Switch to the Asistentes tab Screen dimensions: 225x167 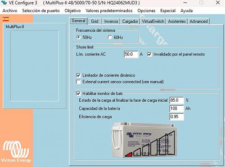pos(177,21)
